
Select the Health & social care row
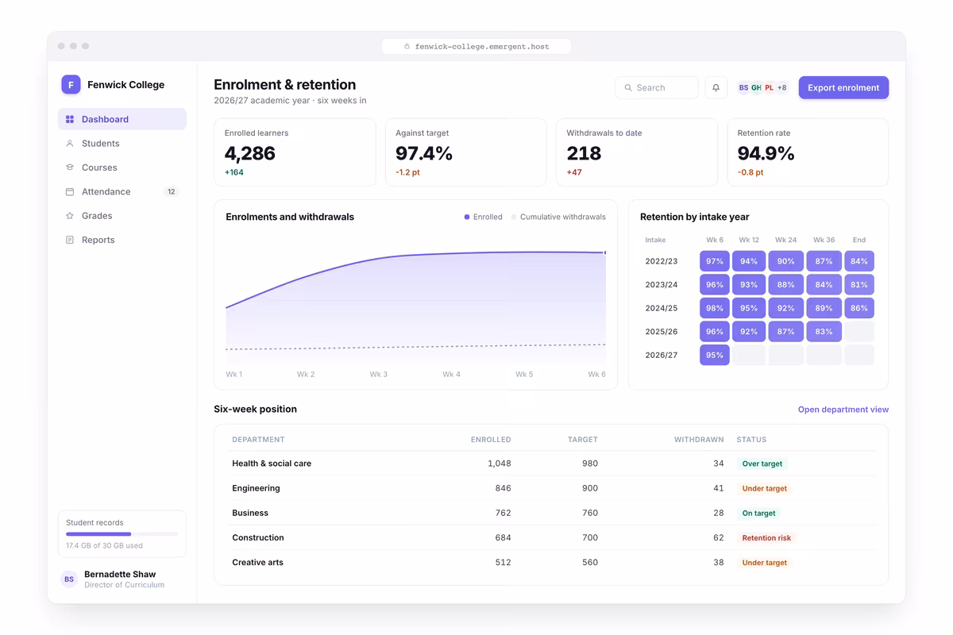(x=551, y=464)
